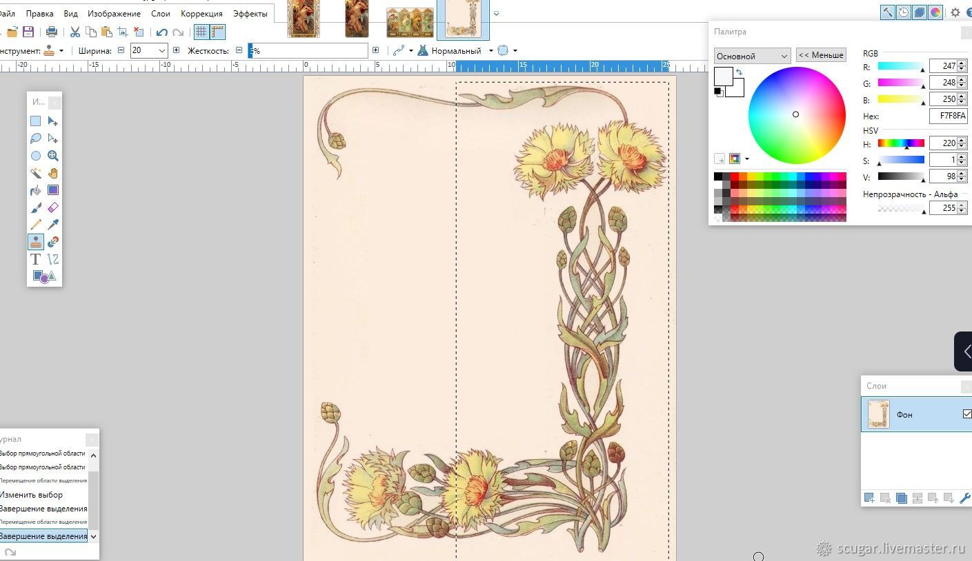This screenshot has height=561, width=972.
Task: Click the Save floppy disk icon
Action: coord(28,32)
